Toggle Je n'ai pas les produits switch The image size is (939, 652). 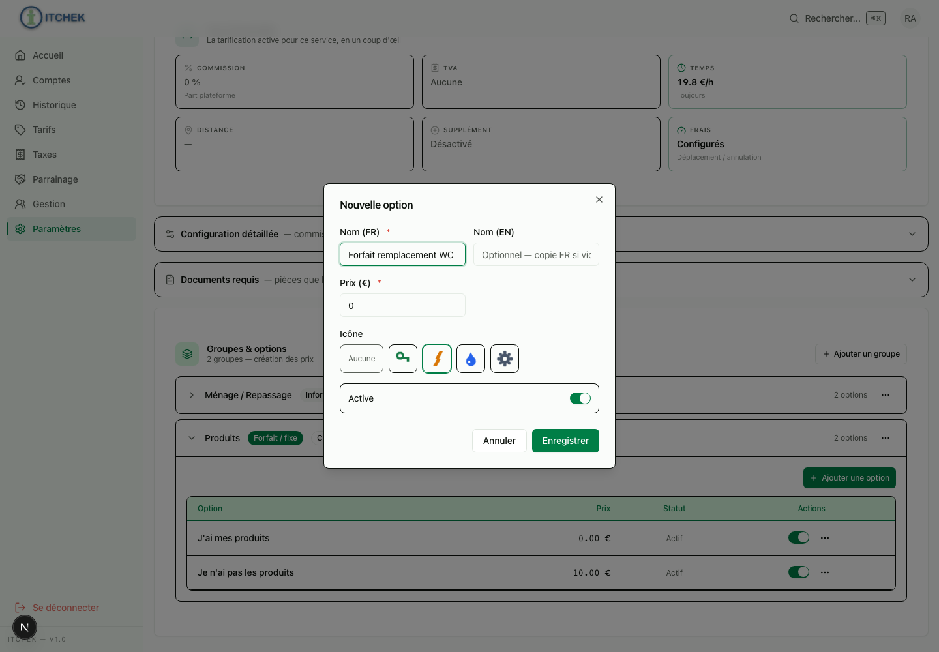(x=799, y=572)
